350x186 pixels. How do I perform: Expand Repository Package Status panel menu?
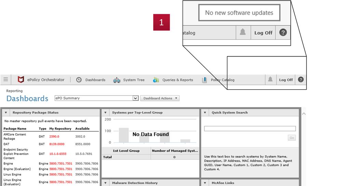point(6,112)
